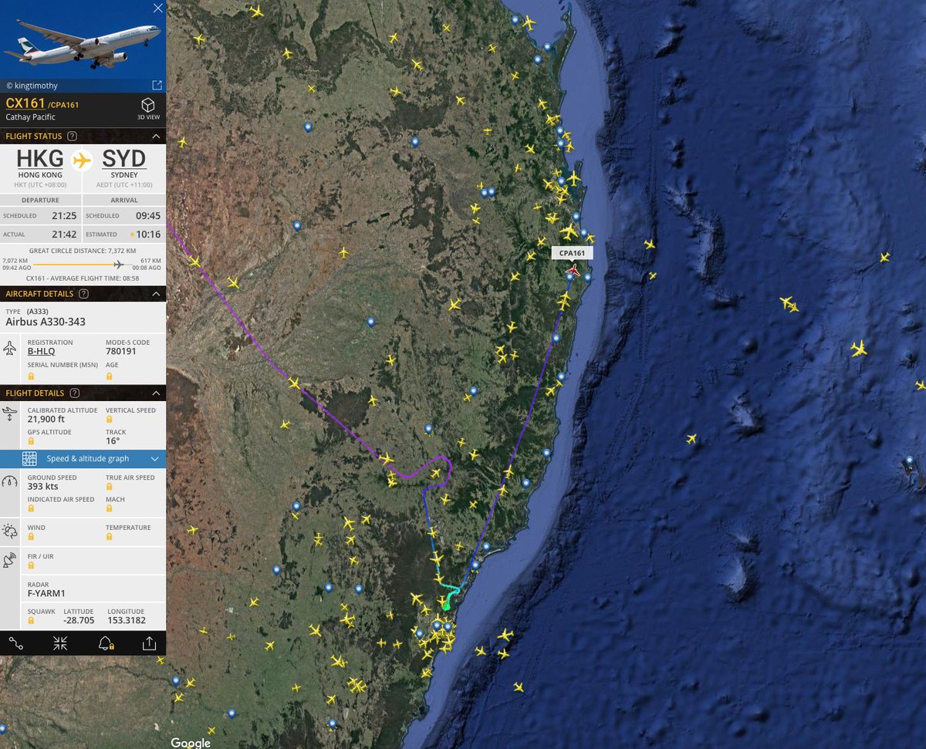This screenshot has height=749, width=926.
Task: Open Flight Status help question mark
Action: click(73, 137)
